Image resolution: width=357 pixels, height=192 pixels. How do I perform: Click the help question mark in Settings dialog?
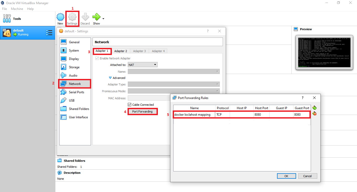click(x=208, y=31)
